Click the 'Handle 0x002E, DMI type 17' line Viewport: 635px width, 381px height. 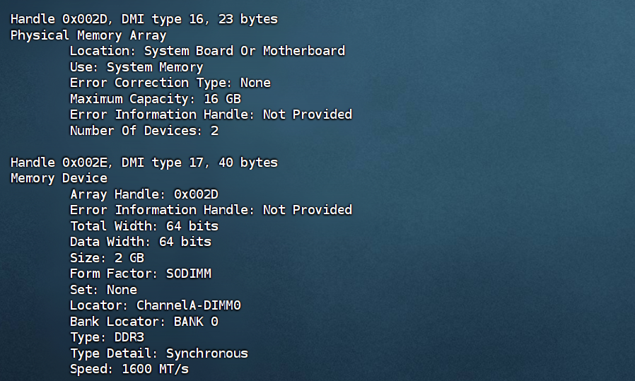coord(144,163)
